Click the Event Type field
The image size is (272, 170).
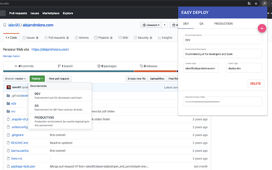(x=244, y=68)
